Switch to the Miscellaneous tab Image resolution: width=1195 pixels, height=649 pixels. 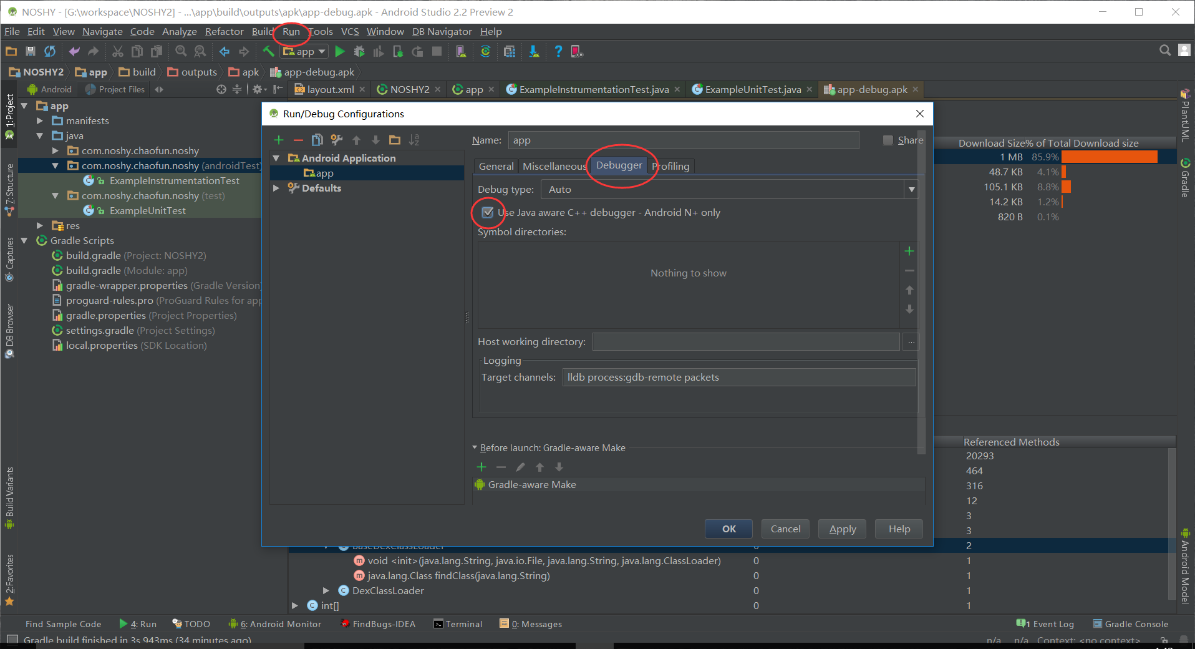point(554,166)
